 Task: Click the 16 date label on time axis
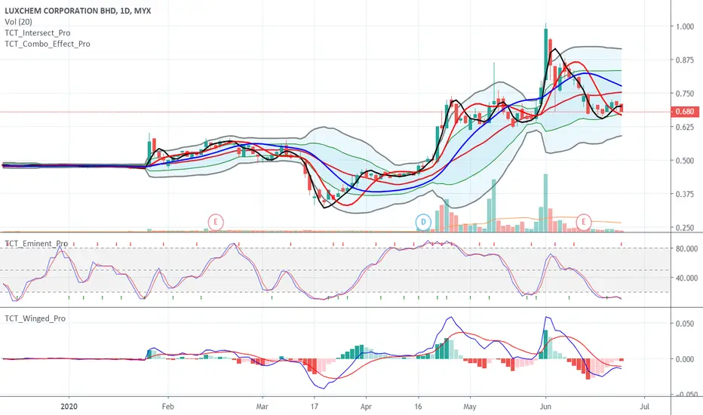coord(419,407)
